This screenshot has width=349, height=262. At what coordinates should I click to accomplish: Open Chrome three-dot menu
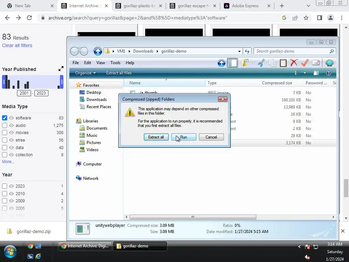click(x=342, y=18)
